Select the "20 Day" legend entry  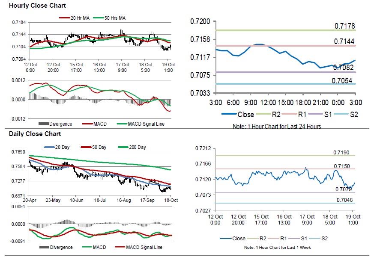pyautogui.click(x=57, y=147)
